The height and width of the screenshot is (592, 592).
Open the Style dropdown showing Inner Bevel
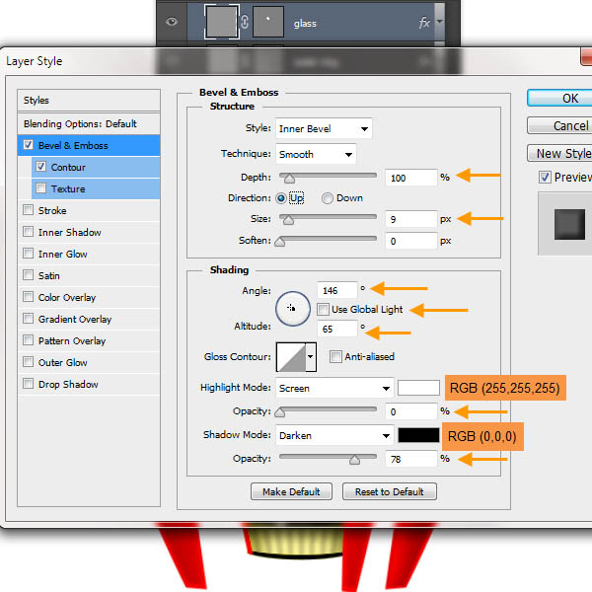coord(324,128)
